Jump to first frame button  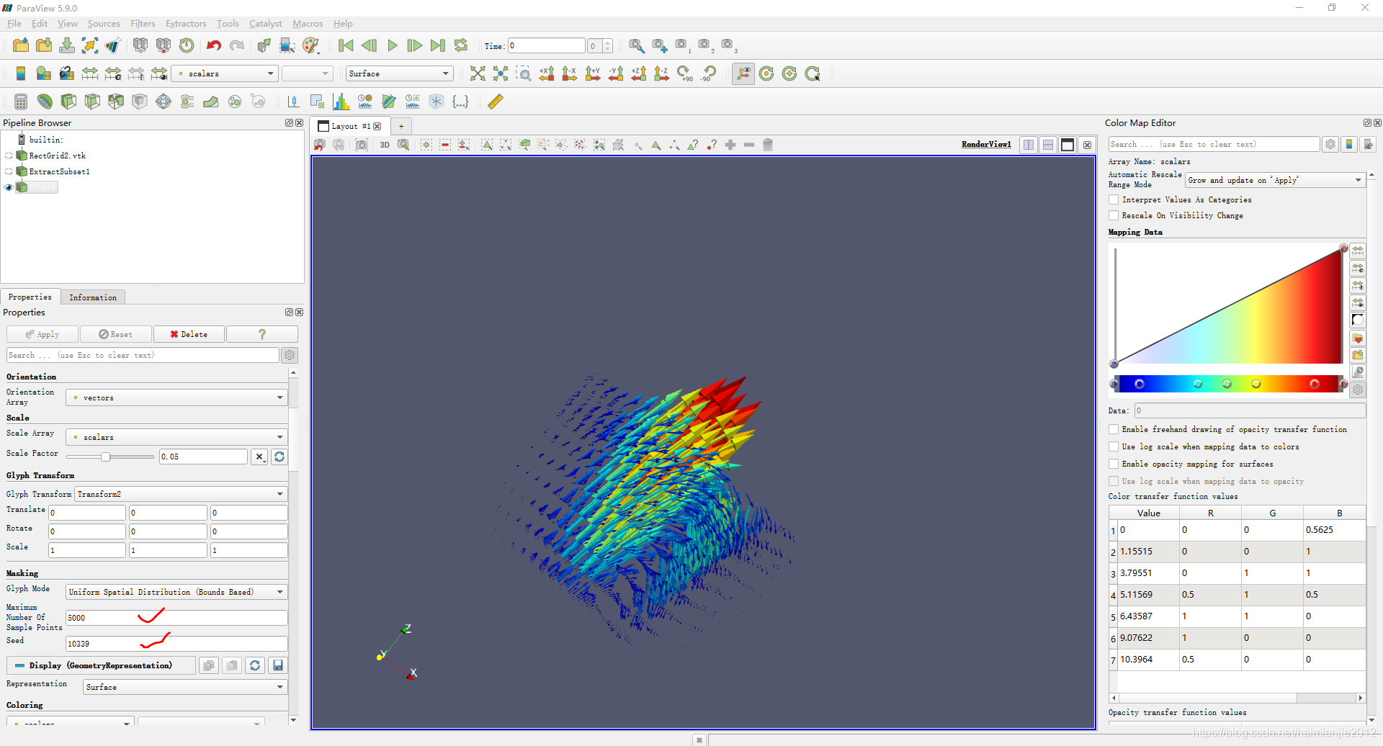click(x=346, y=45)
